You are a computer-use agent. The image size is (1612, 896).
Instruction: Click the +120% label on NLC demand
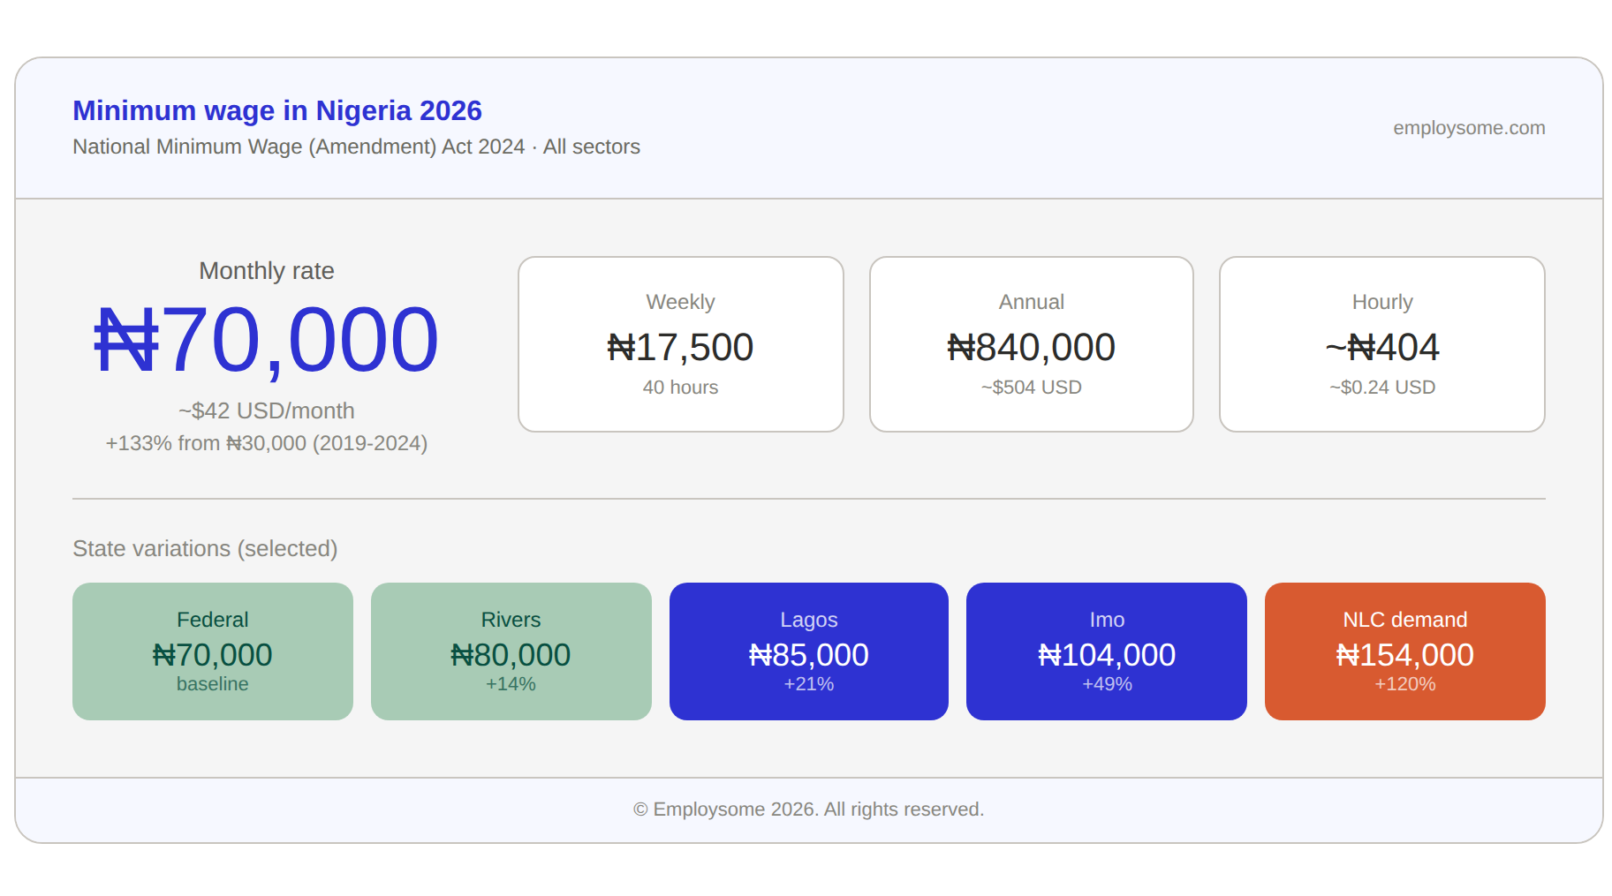[x=1404, y=683]
